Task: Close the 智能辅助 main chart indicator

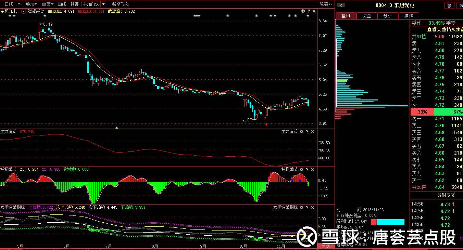Action: click(x=314, y=11)
